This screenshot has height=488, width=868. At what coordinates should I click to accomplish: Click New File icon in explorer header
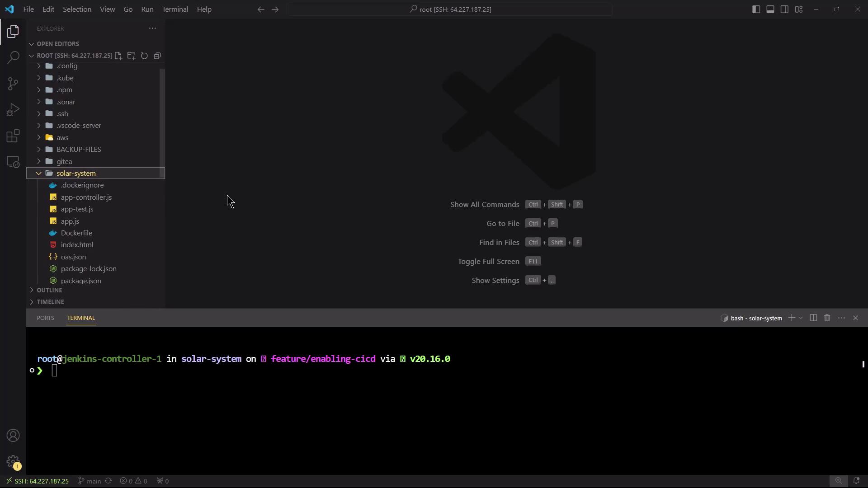(118, 56)
